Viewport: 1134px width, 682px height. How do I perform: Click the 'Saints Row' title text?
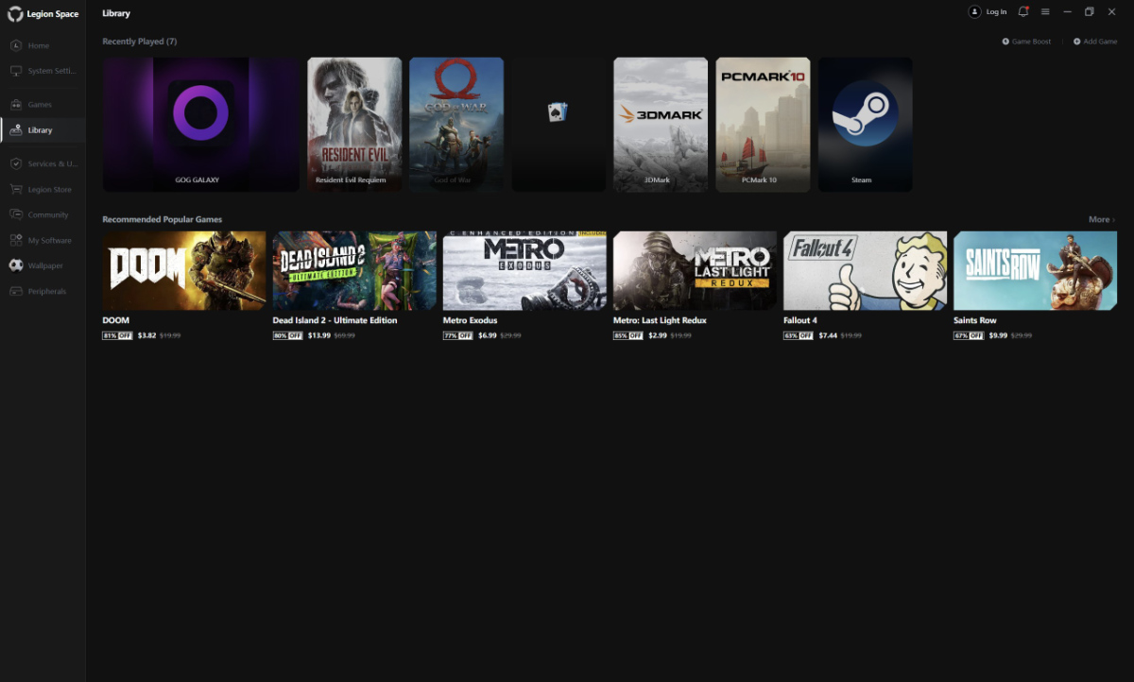click(975, 320)
